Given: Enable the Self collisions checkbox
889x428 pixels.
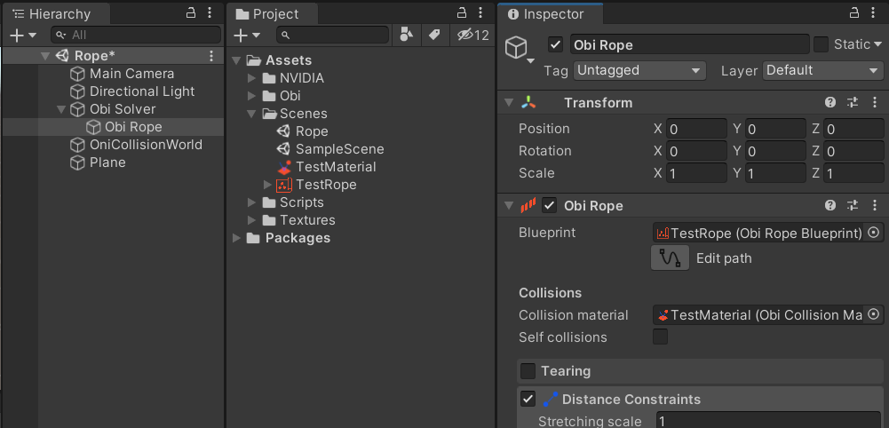Looking at the screenshot, I should 660,337.
